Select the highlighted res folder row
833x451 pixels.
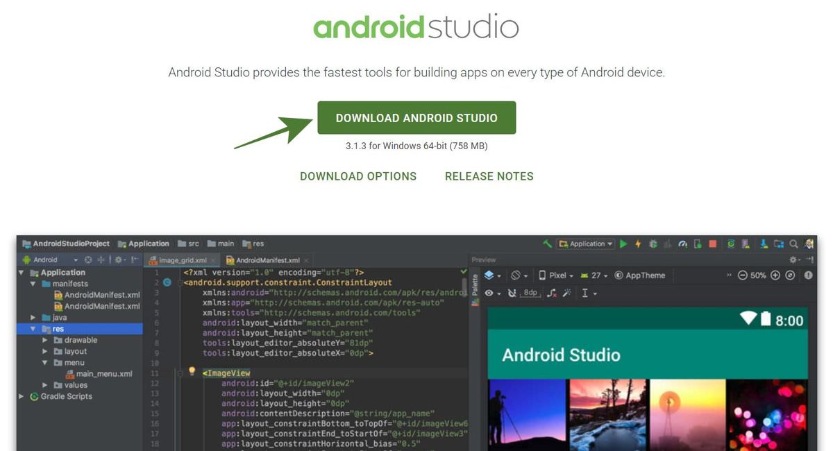pyautogui.click(x=80, y=329)
